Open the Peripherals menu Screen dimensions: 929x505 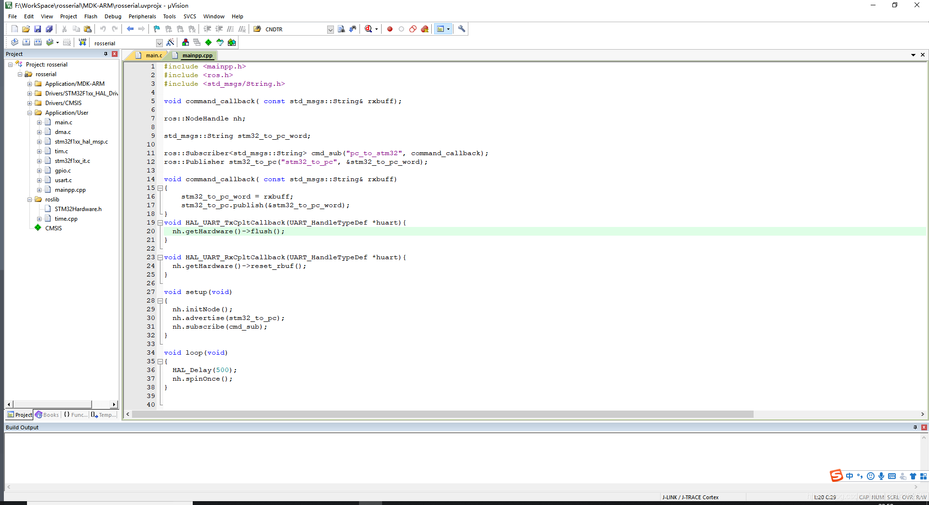(142, 16)
